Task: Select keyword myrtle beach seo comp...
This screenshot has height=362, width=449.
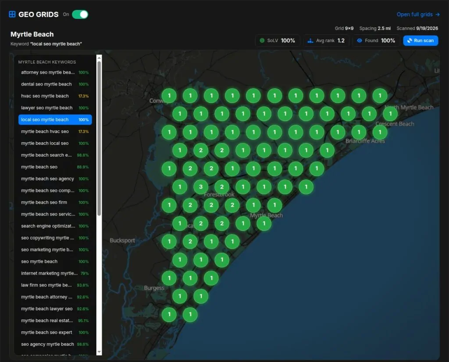Action: pyautogui.click(x=55, y=190)
